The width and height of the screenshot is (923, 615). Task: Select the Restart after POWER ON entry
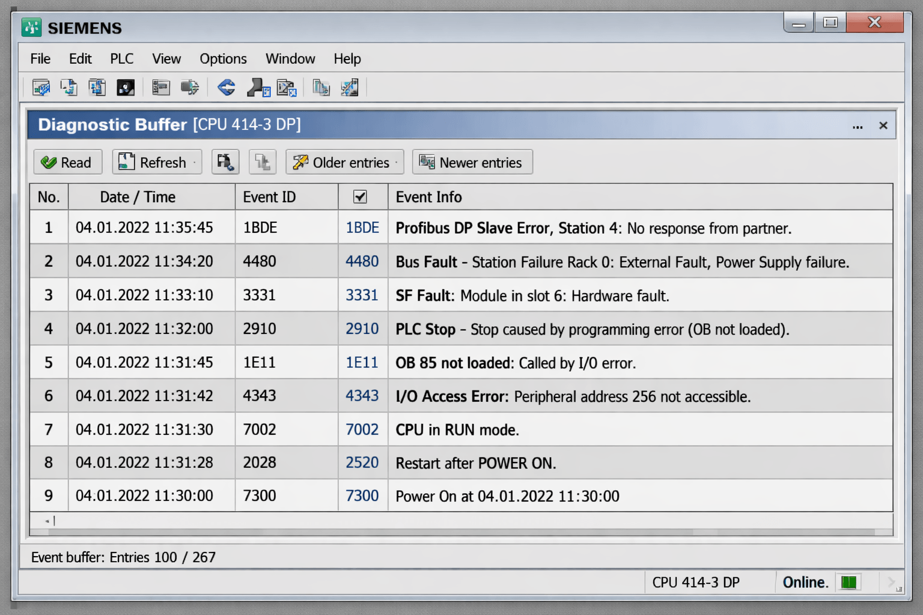pos(461,462)
